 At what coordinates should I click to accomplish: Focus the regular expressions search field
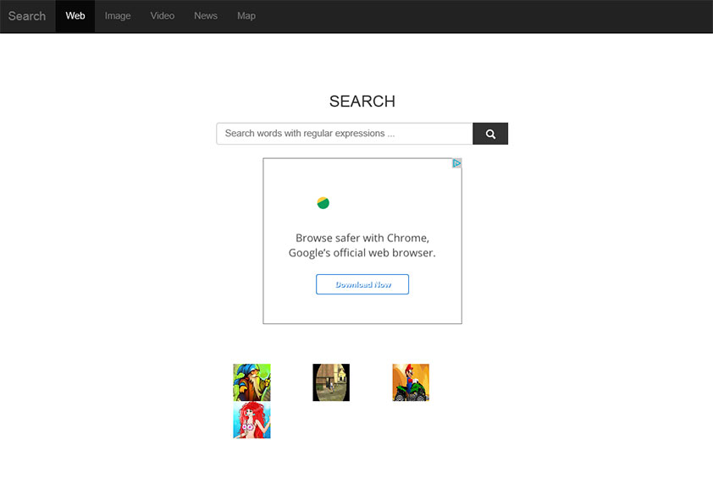pyautogui.click(x=345, y=134)
